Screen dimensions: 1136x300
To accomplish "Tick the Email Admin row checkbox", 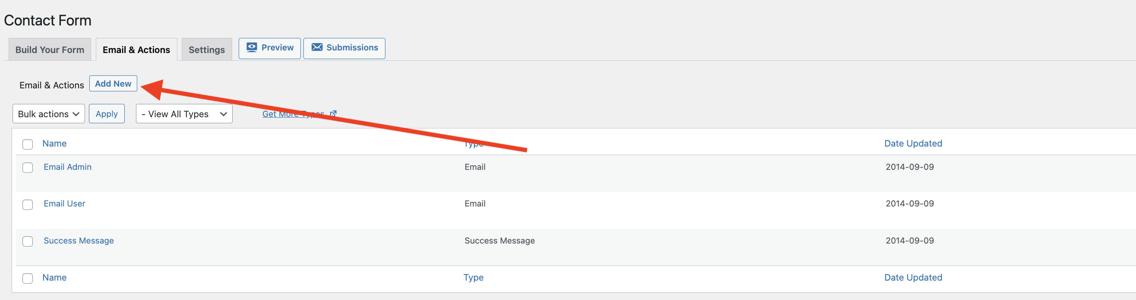I will (x=28, y=168).
